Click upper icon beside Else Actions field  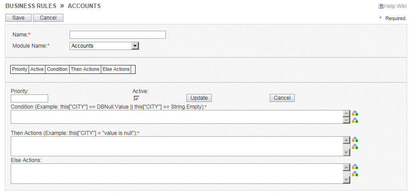pyautogui.click(x=355, y=167)
